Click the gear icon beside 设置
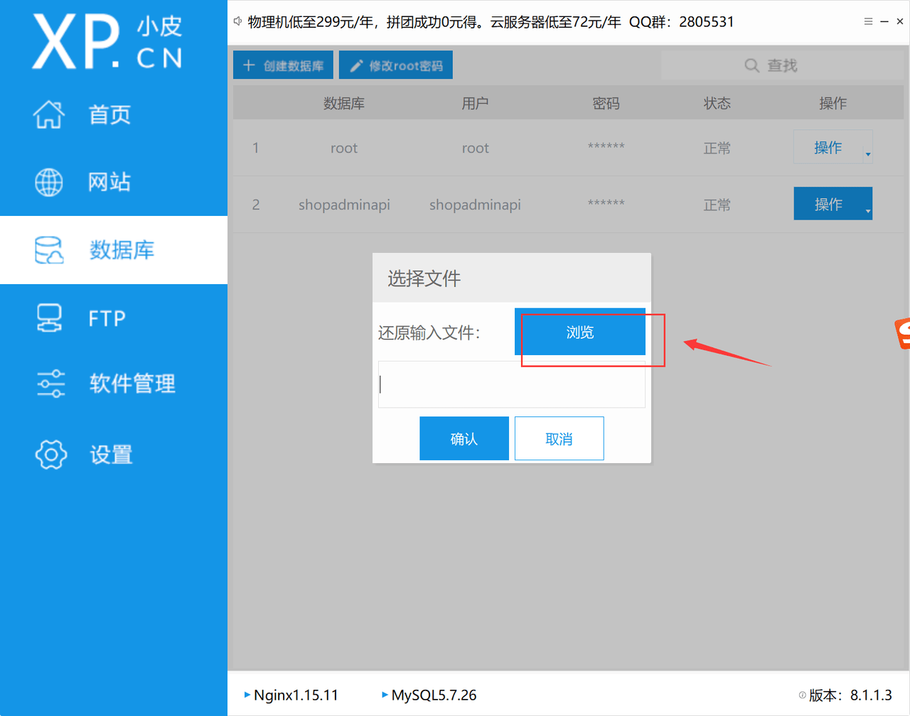The width and height of the screenshot is (910, 716). pyautogui.click(x=50, y=455)
